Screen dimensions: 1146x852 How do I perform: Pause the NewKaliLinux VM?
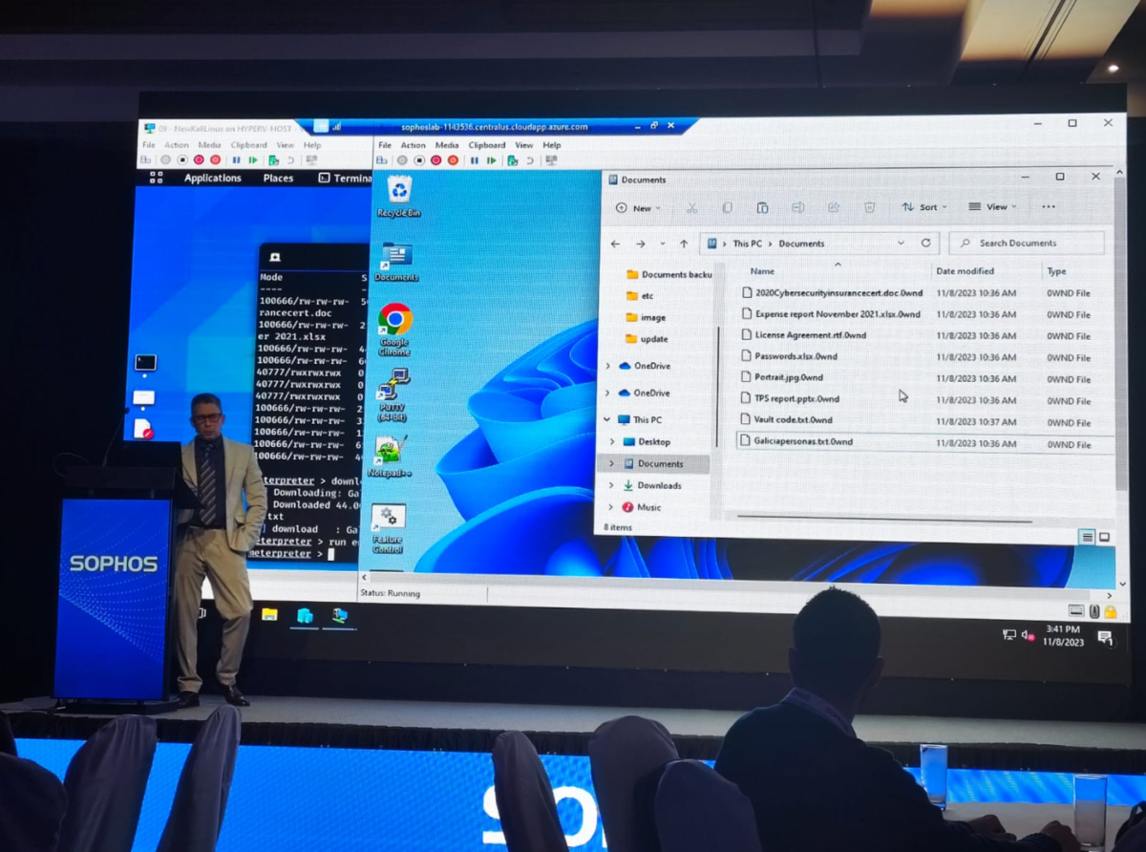click(237, 160)
